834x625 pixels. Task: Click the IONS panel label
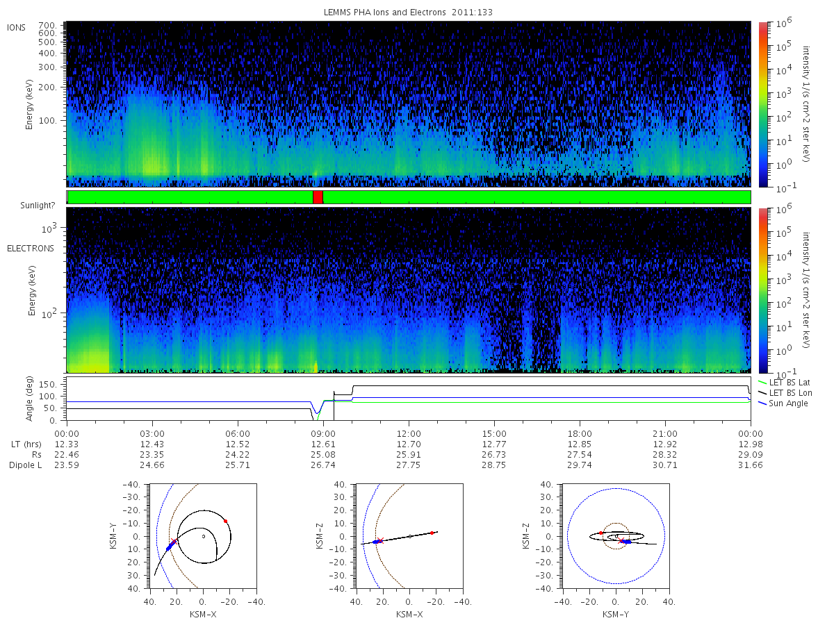17,27
